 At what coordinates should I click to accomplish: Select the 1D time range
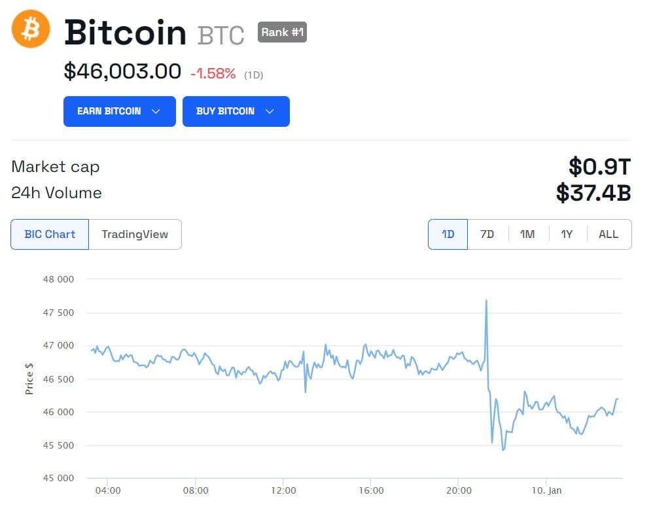pyautogui.click(x=448, y=234)
